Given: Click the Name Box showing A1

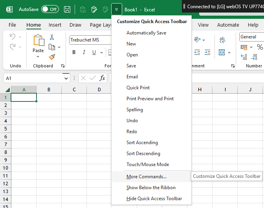Looking at the screenshot, I should 33,78.
